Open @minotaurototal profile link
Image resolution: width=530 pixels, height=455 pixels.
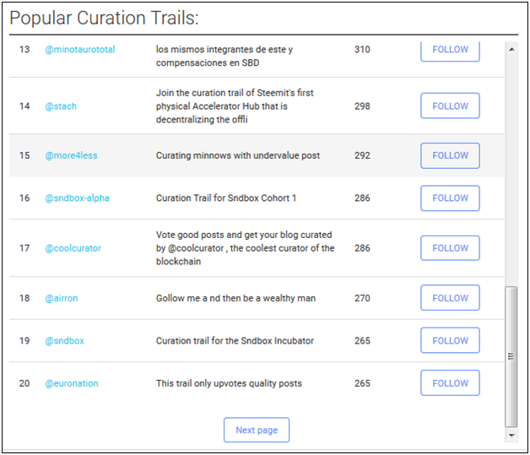(79, 50)
